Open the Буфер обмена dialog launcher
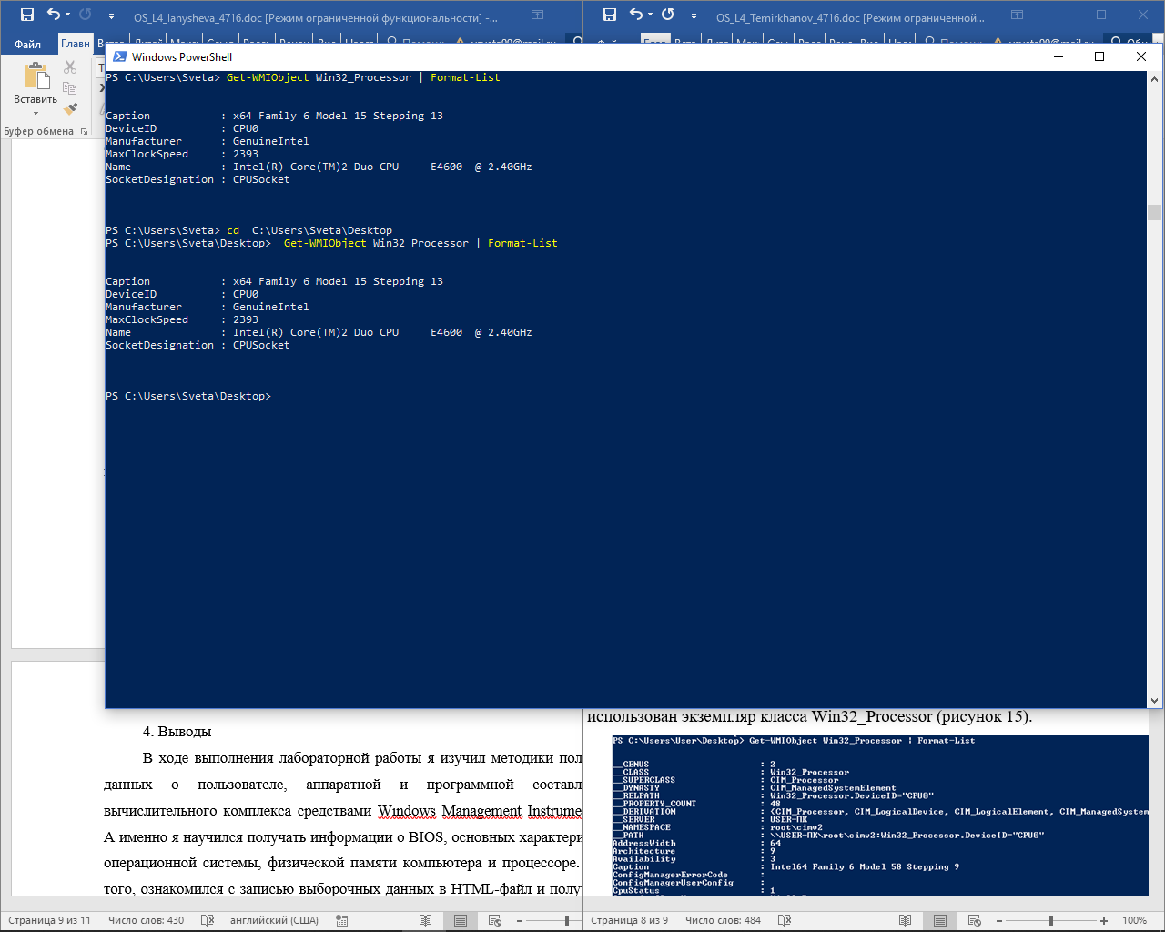Image resolution: width=1165 pixels, height=932 pixels. coord(85,132)
